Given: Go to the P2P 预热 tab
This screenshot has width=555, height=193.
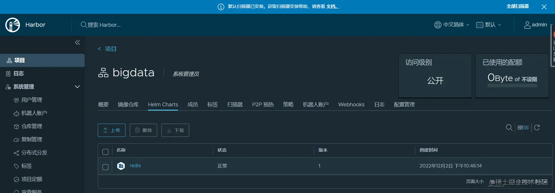Looking at the screenshot, I should [263, 105].
